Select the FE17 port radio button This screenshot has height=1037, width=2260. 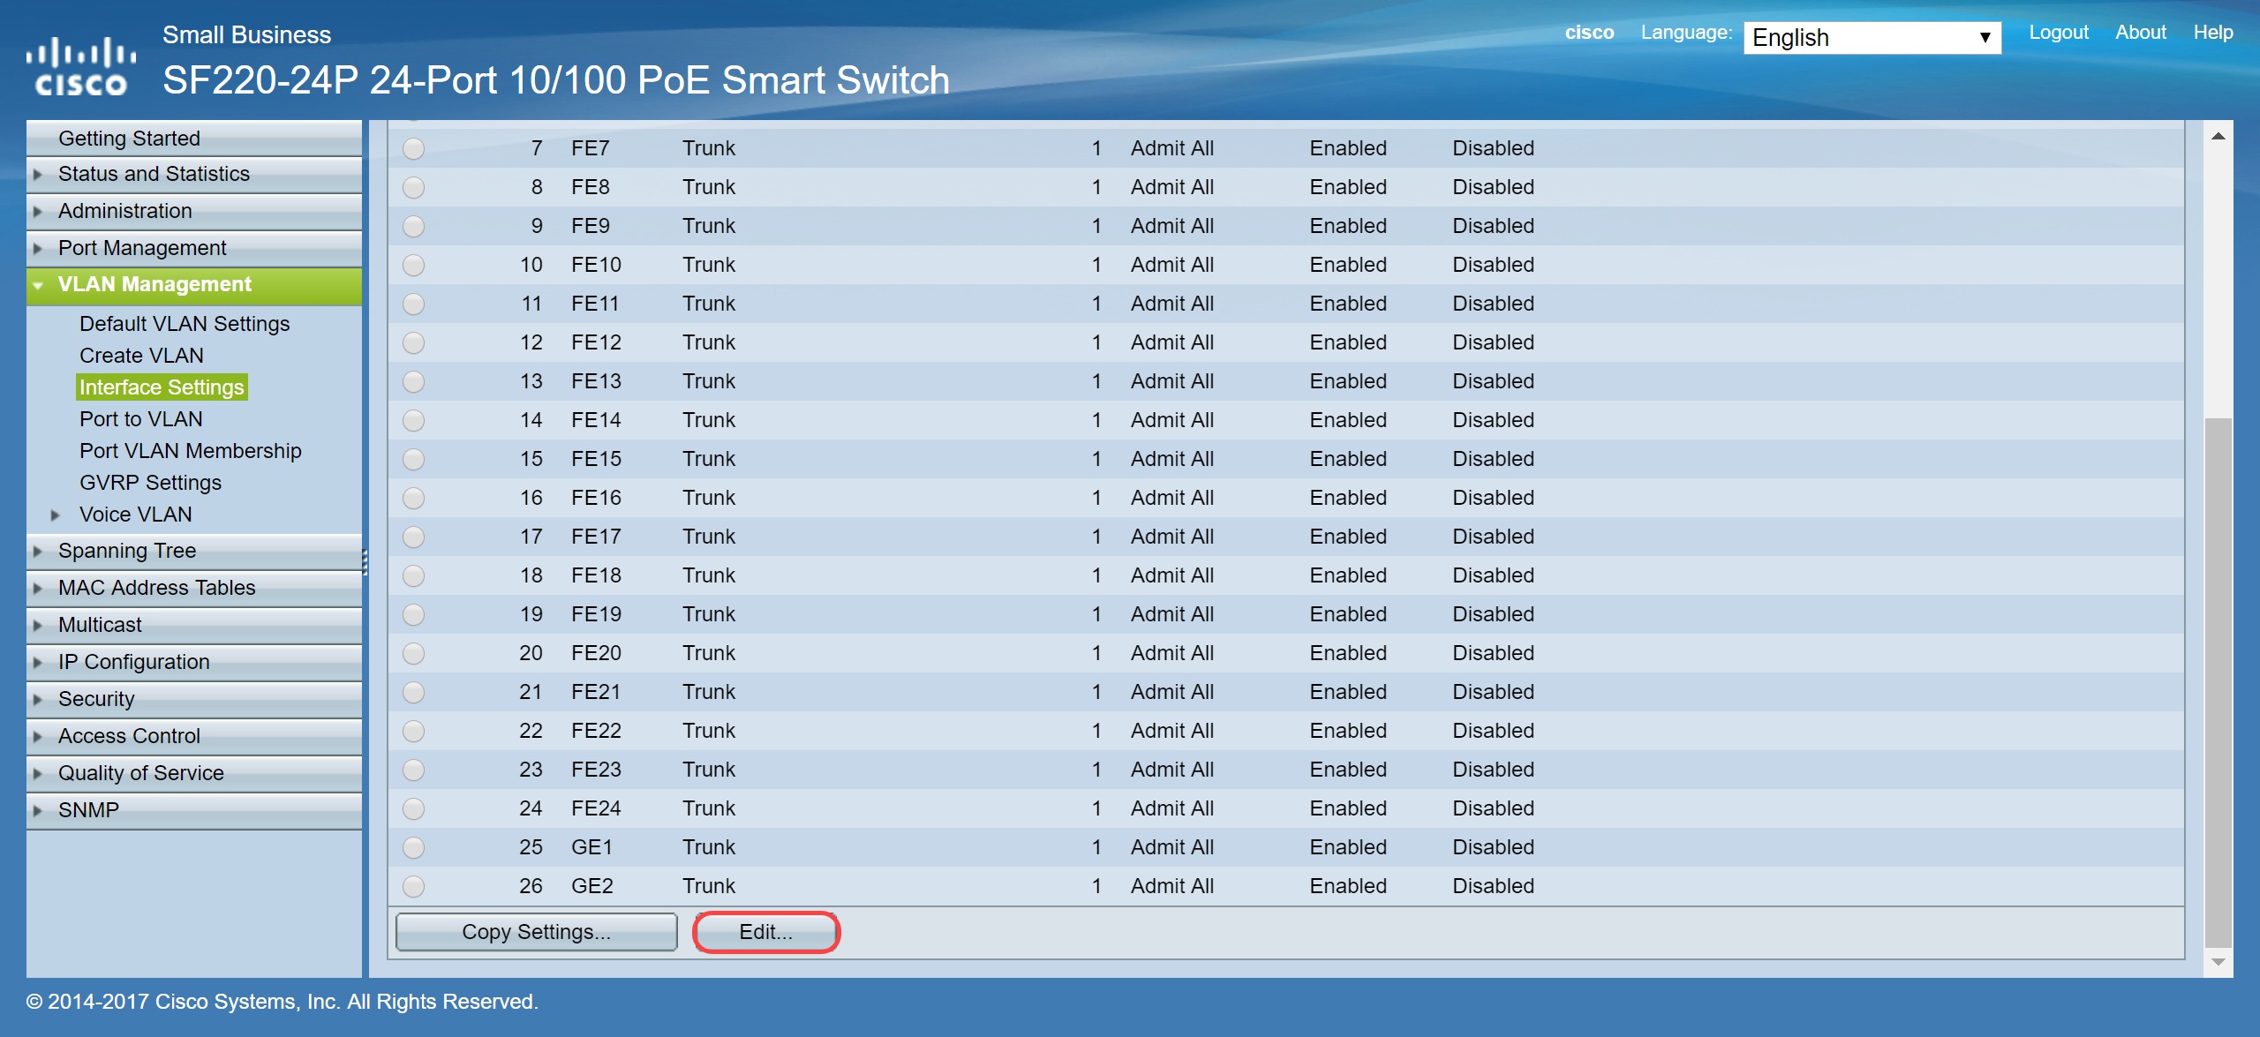click(x=413, y=537)
